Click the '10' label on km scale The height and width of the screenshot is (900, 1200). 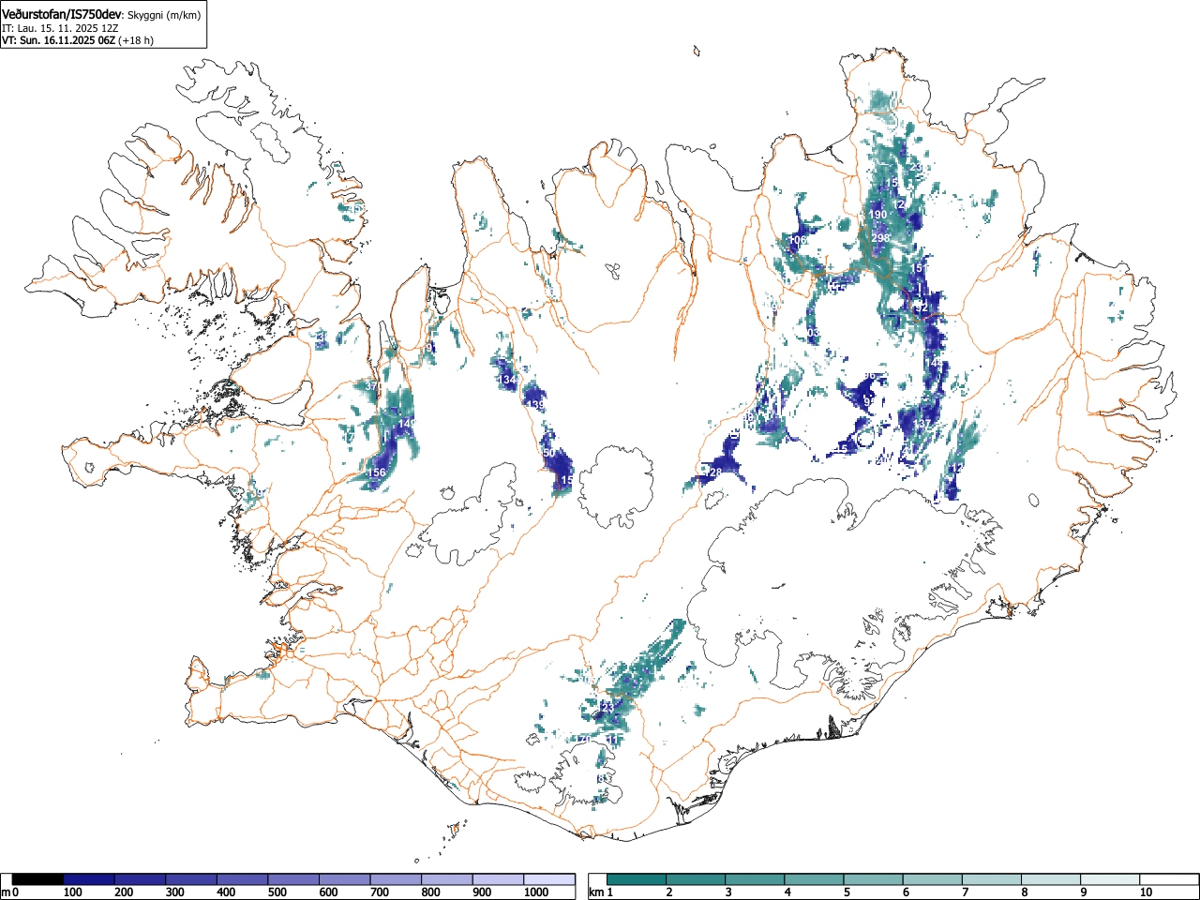[1145, 892]
